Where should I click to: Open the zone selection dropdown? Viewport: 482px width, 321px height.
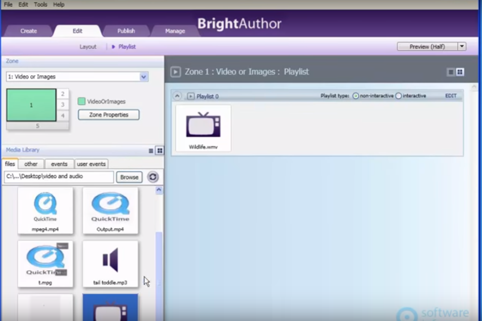pos(143,76)
